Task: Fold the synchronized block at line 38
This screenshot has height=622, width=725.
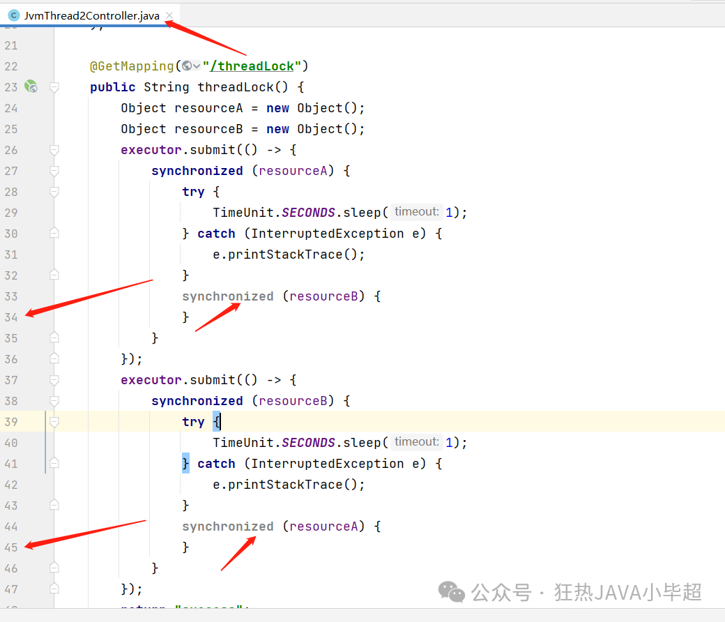Action: [54, 400]
